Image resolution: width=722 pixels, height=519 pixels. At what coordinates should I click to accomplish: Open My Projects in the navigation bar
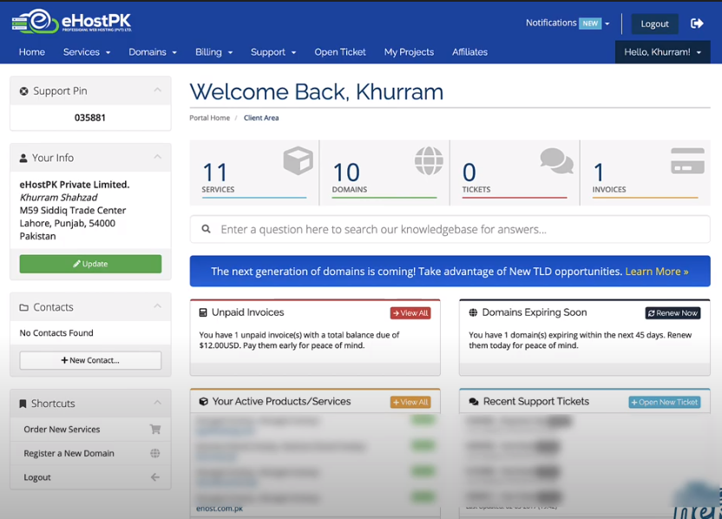coord(409,52)
